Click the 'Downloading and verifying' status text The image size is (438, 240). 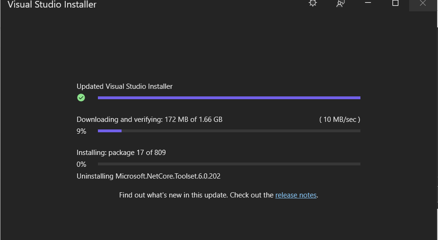pos(120,120)
